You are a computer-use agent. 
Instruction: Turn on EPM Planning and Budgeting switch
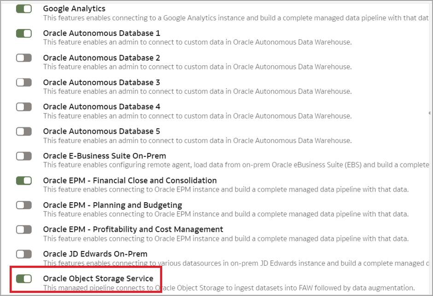[24, 205]
